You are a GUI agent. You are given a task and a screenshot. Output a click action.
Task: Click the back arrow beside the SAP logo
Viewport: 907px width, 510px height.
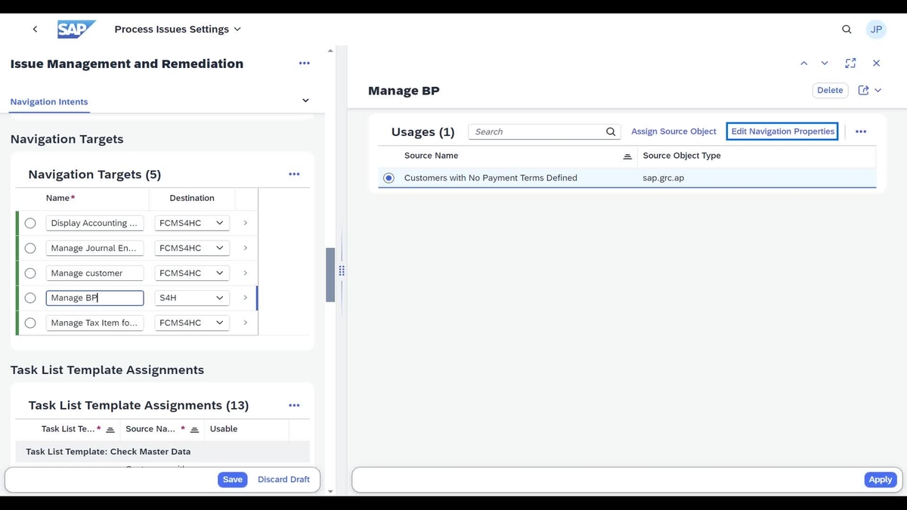pos(35,29)
